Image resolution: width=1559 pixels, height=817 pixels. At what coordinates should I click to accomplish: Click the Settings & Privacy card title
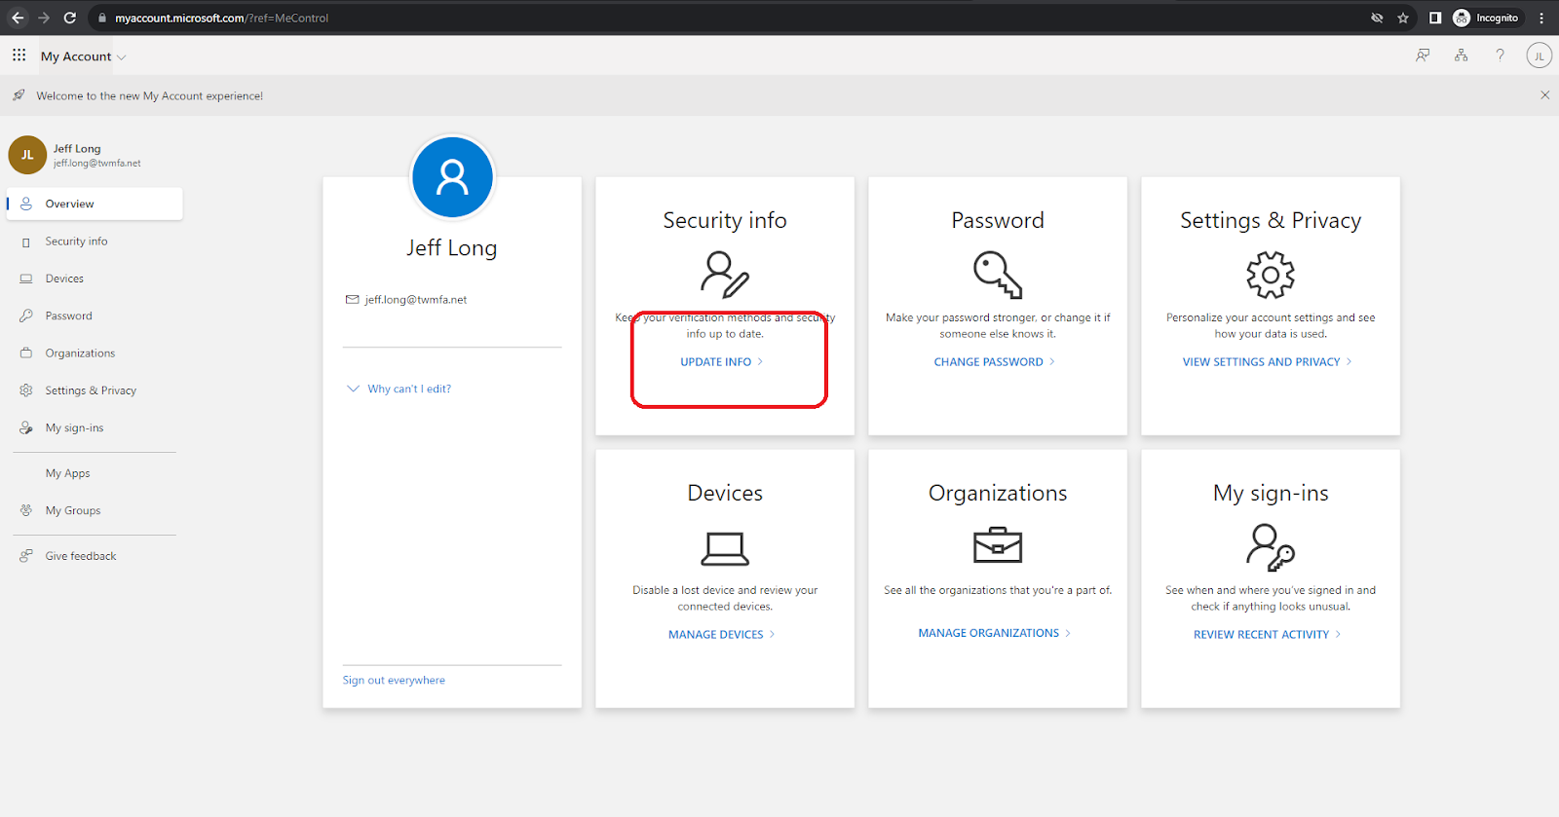(x=1271, y=221)
